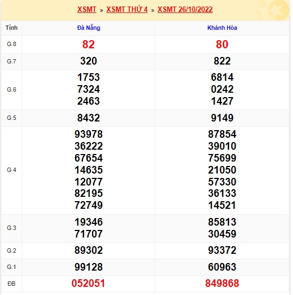Click the G.5 row label
Viewport: 293px width, 295px height.
11,118
